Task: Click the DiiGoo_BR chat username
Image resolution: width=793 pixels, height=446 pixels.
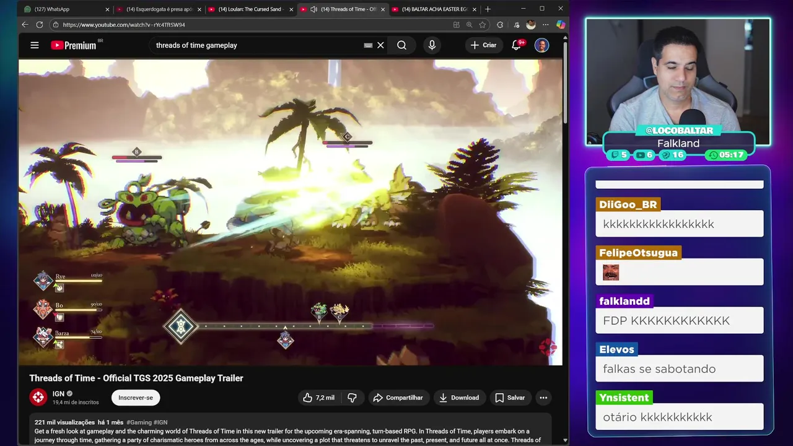Action: [628, 204]
